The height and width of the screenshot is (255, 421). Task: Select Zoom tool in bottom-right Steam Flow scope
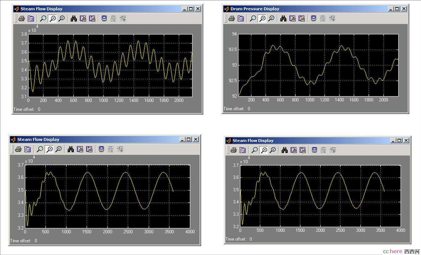pos(255,150)
